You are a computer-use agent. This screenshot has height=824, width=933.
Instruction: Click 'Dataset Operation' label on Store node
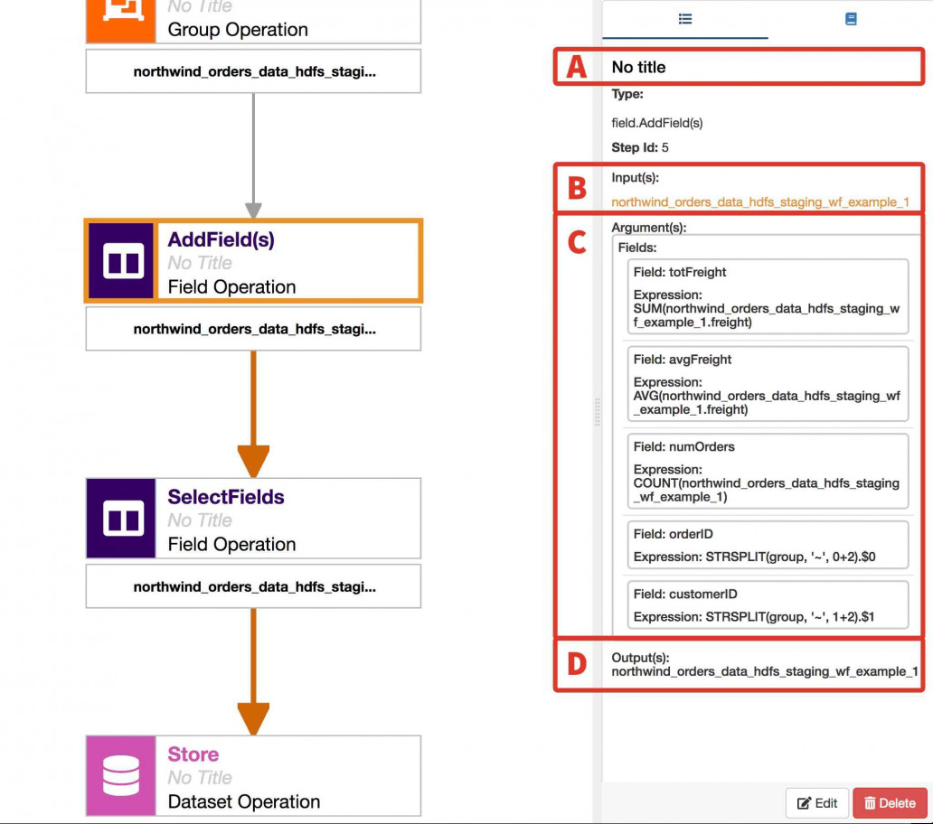[x=244, y=802]
